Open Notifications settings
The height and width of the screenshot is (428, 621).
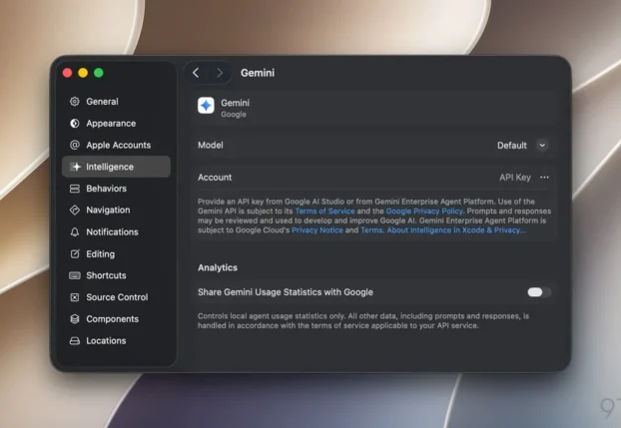(116, 232)
